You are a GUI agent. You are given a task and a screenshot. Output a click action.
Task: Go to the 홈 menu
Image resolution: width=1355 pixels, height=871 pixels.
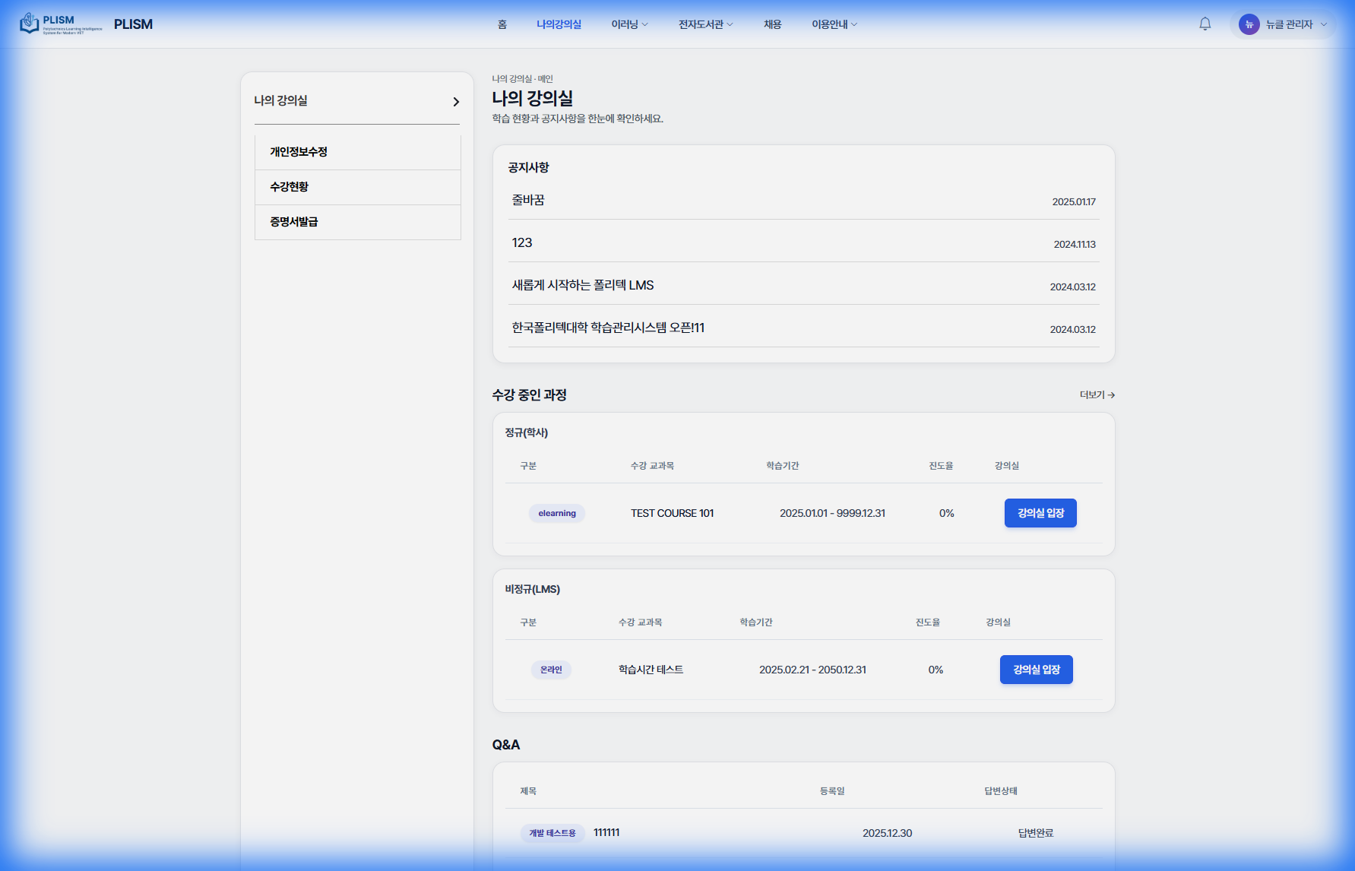[502, 24]
